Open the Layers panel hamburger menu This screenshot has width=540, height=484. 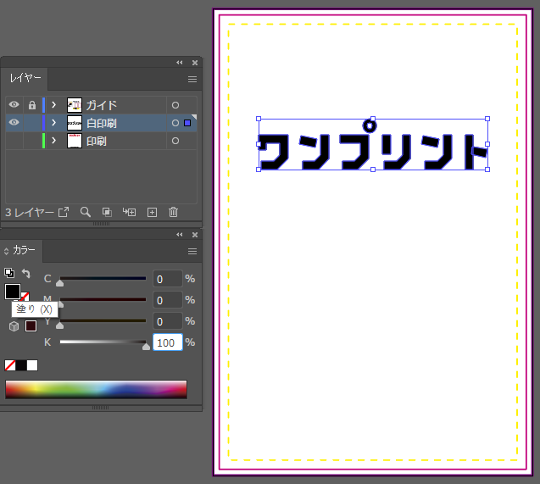192,79
